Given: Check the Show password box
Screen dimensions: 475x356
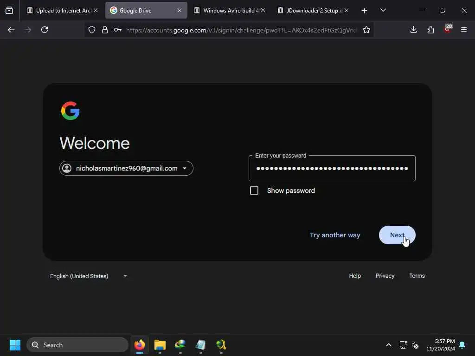Looking at the screenshot, I should (x=254, y=191).
